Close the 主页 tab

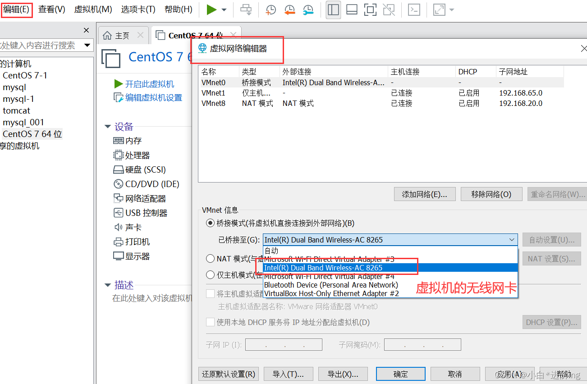click(141, 35)
